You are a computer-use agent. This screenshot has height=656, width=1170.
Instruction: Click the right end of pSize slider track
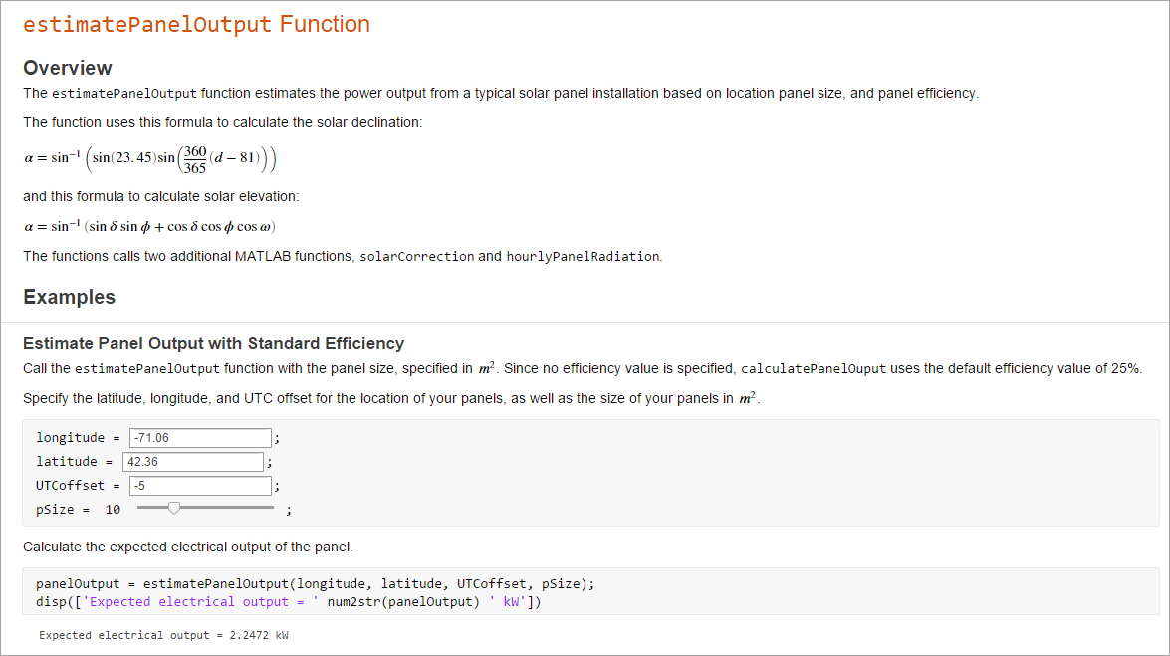pos(270,508)
